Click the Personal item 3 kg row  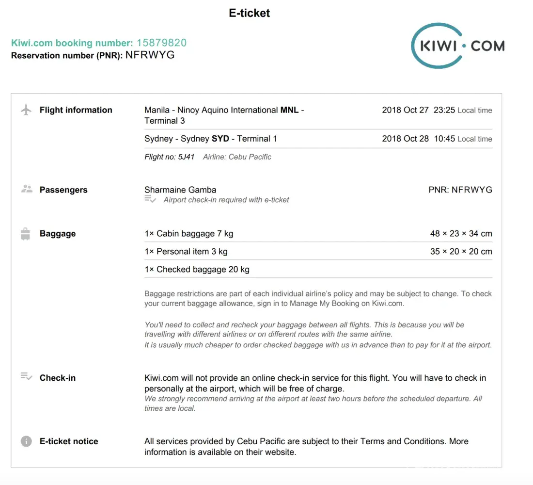[186, 251]
